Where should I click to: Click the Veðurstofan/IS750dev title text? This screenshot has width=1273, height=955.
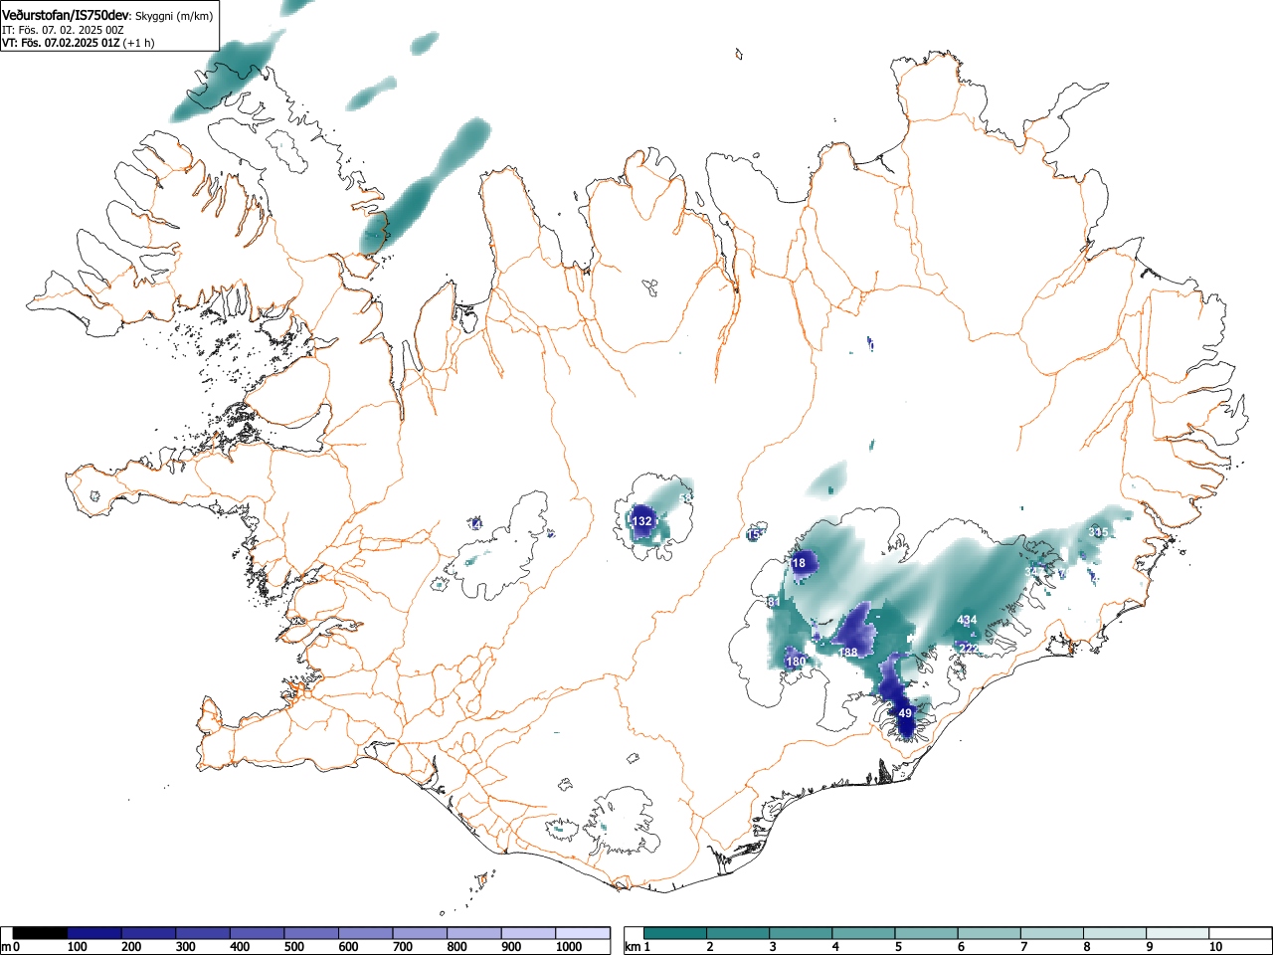tap(67, 16)
